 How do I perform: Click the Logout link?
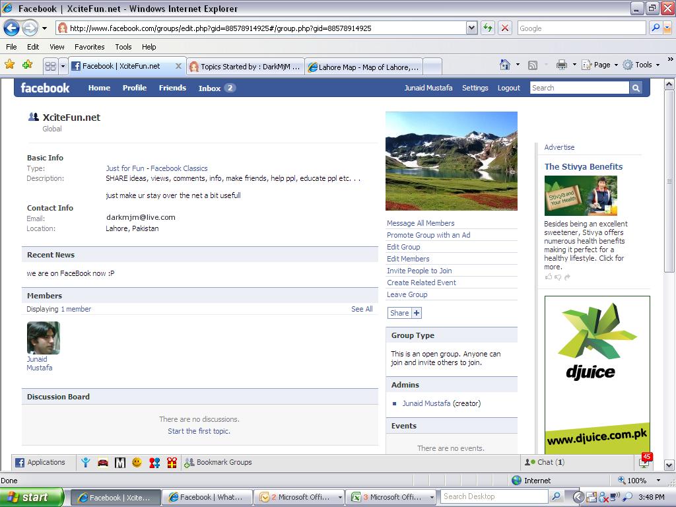click(x=509, y=88)
